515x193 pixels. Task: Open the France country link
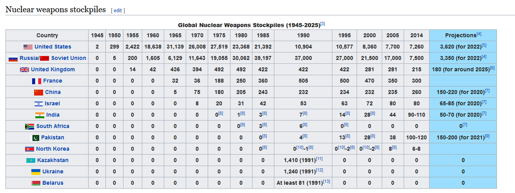(53, 81)
